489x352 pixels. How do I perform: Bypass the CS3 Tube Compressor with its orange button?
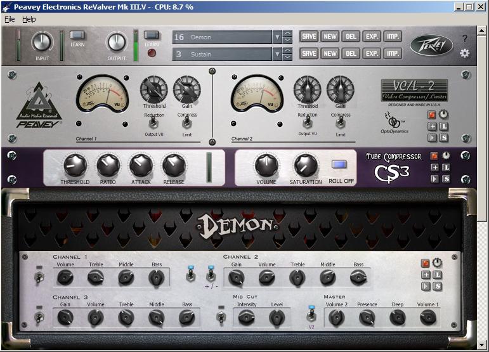(x=434, y=155)
